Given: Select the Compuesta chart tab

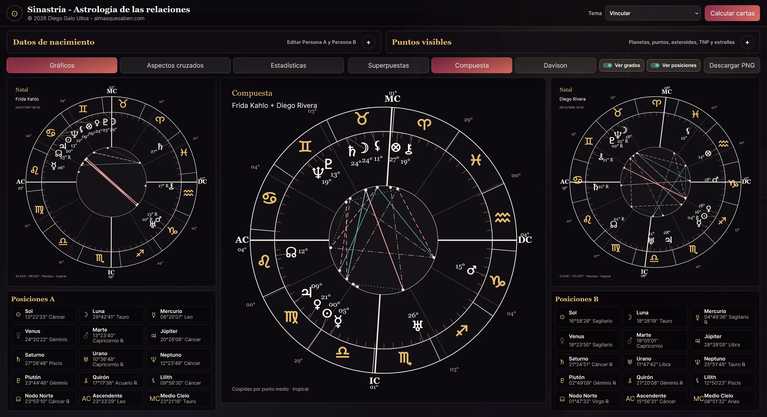Looking at the screenshot, I should [472, 65].
